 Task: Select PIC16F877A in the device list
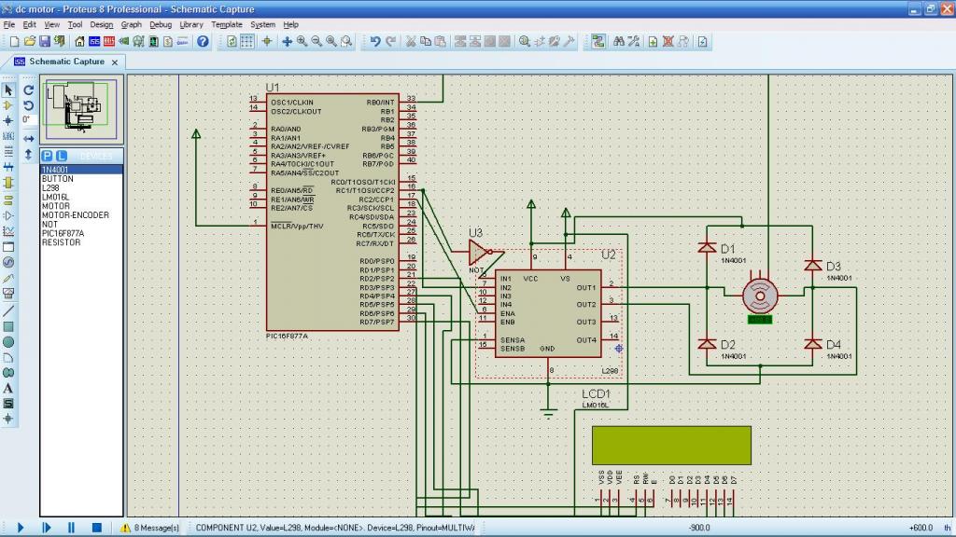click(63, 233)
